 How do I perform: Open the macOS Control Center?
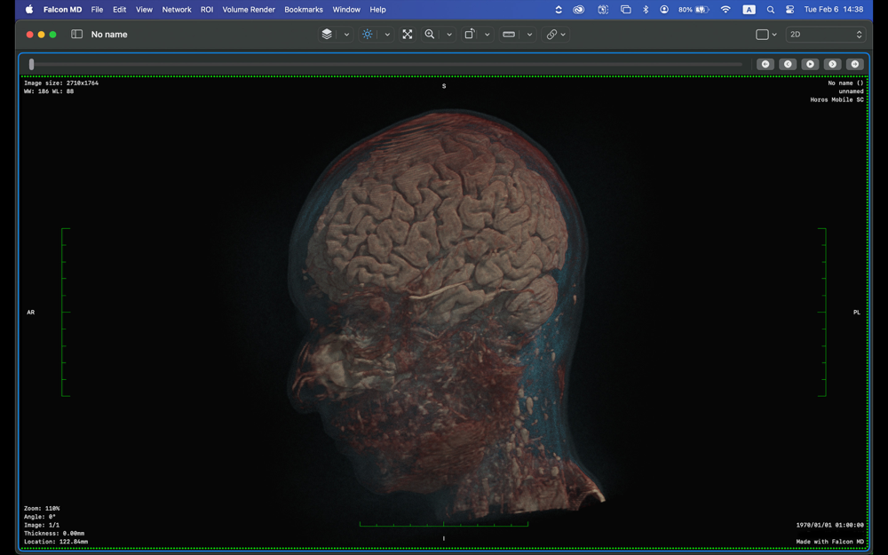(x=790, y=10)
